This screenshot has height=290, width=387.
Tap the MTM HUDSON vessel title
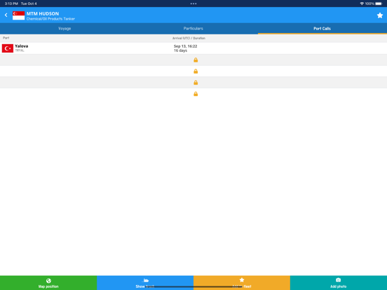(43, 14)
